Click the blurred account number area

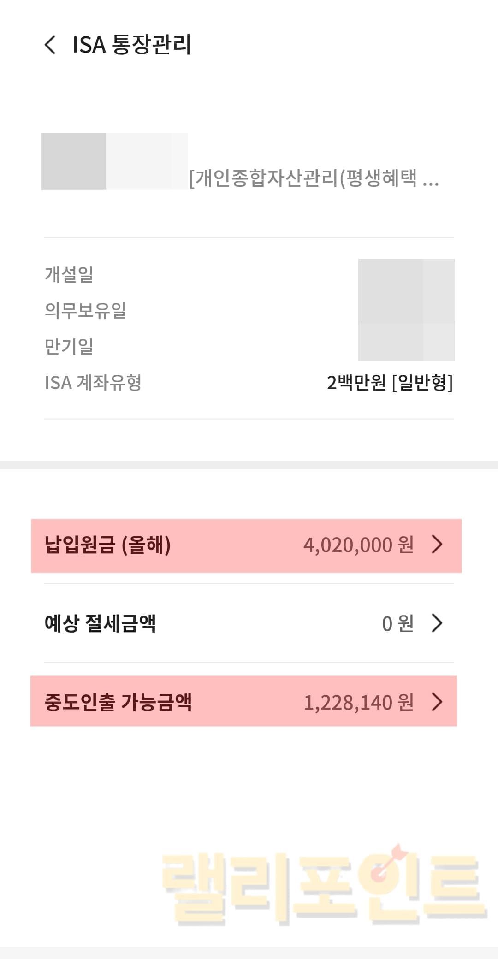click(114, 161)
